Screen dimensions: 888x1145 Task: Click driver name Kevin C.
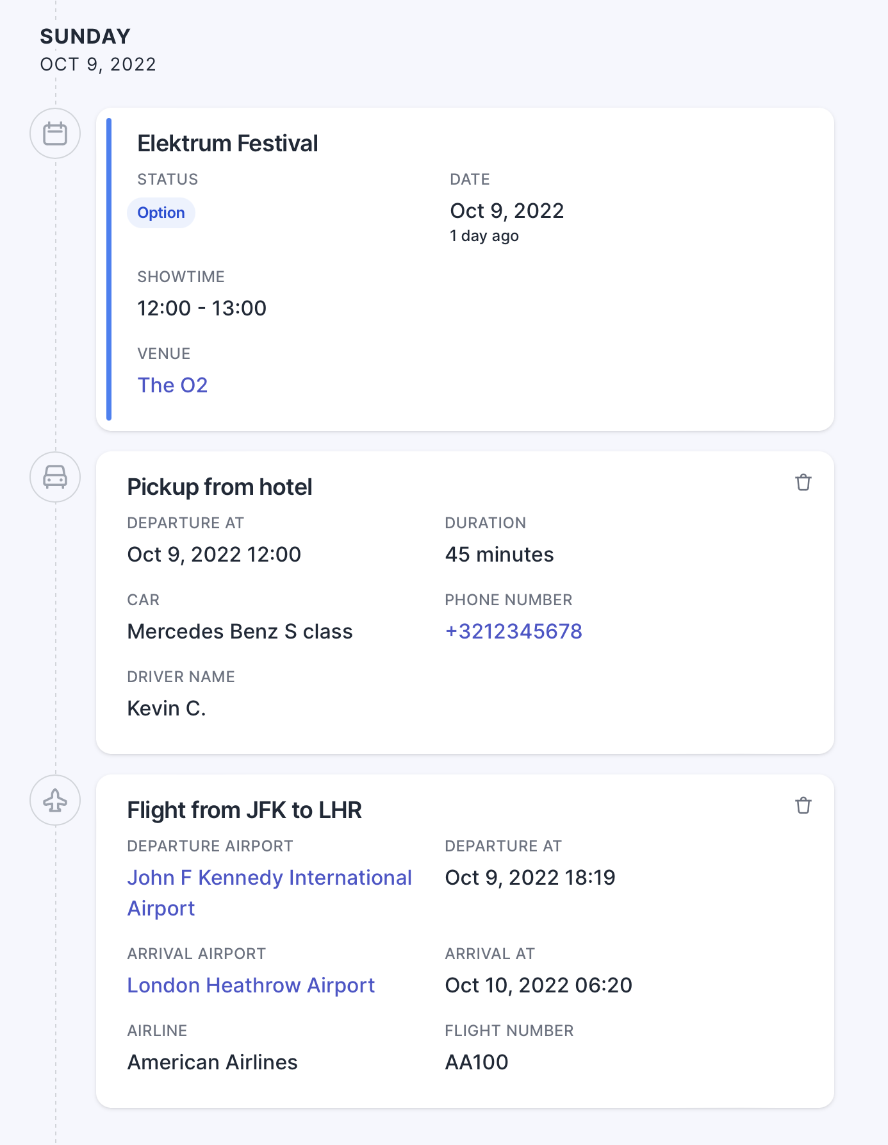[167, 708]
